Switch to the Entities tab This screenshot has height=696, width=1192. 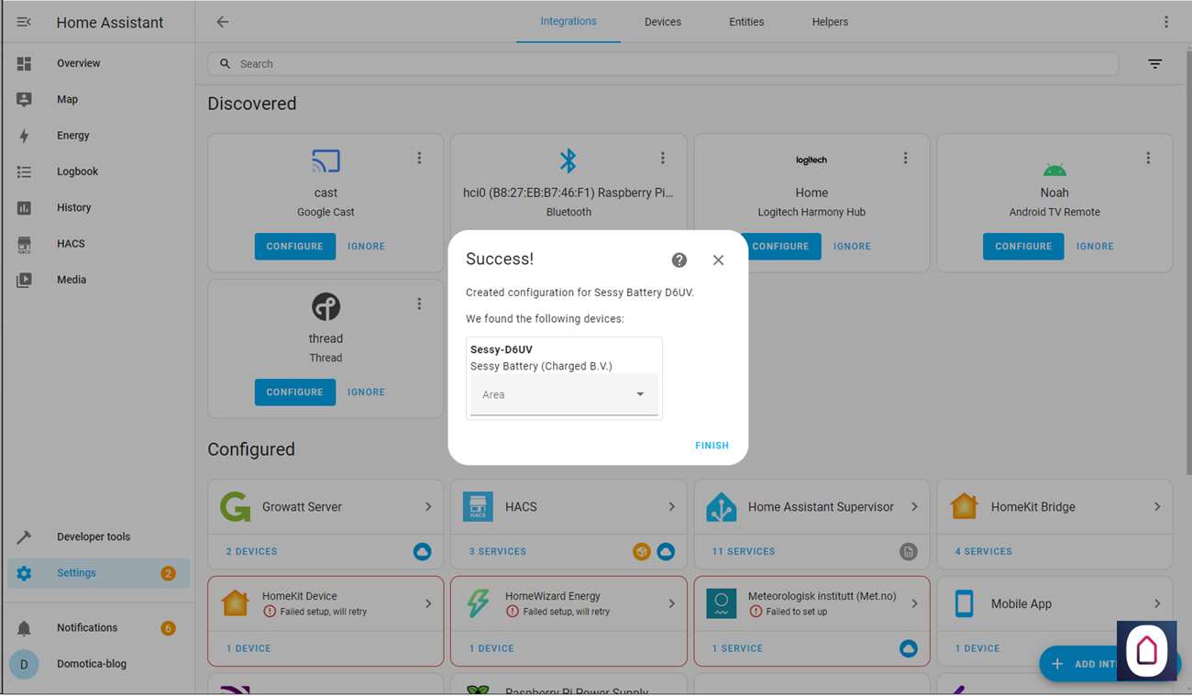tap(745, 22)
